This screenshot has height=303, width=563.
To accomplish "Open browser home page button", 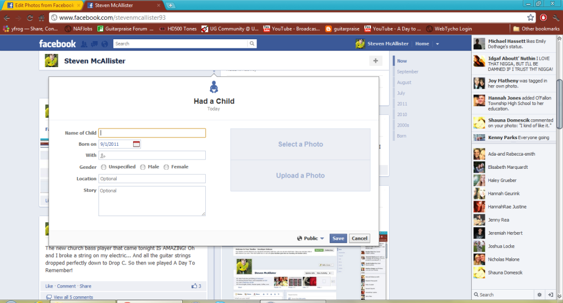I will click(x=42, y=18).
